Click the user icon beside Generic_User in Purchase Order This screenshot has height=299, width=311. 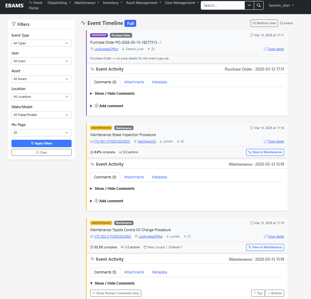click(123, 49)
